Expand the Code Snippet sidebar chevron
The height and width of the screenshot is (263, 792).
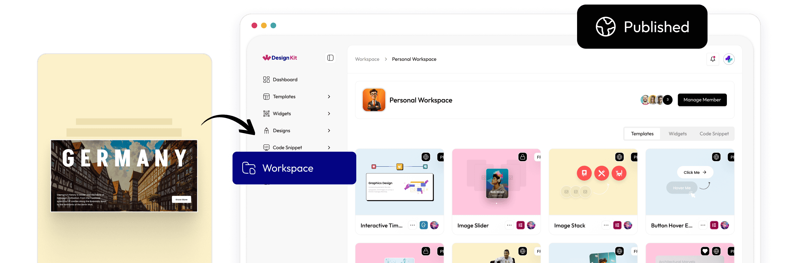pyautogui.click(x=329, y=147)
